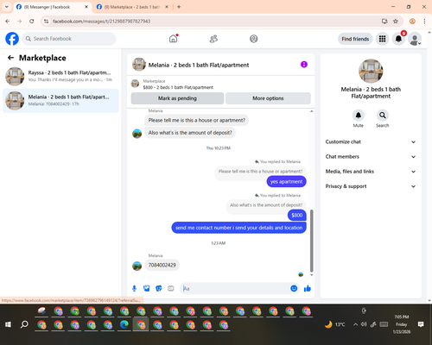Screen dimensions: 432x345
Task: View site information icon in address bar
Action: [47, 22]
